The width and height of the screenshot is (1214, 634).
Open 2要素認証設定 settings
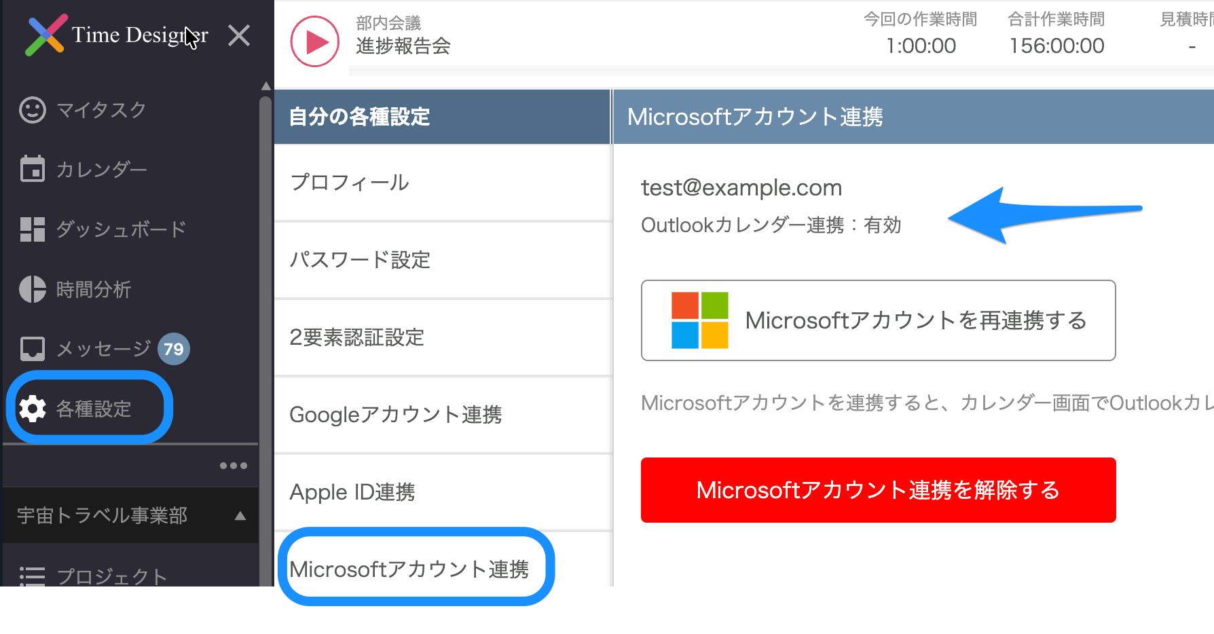[443, 337]
